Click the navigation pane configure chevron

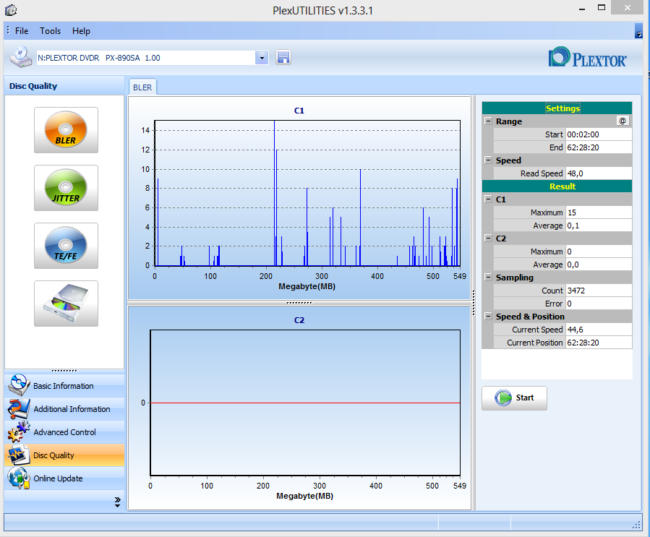118,502
